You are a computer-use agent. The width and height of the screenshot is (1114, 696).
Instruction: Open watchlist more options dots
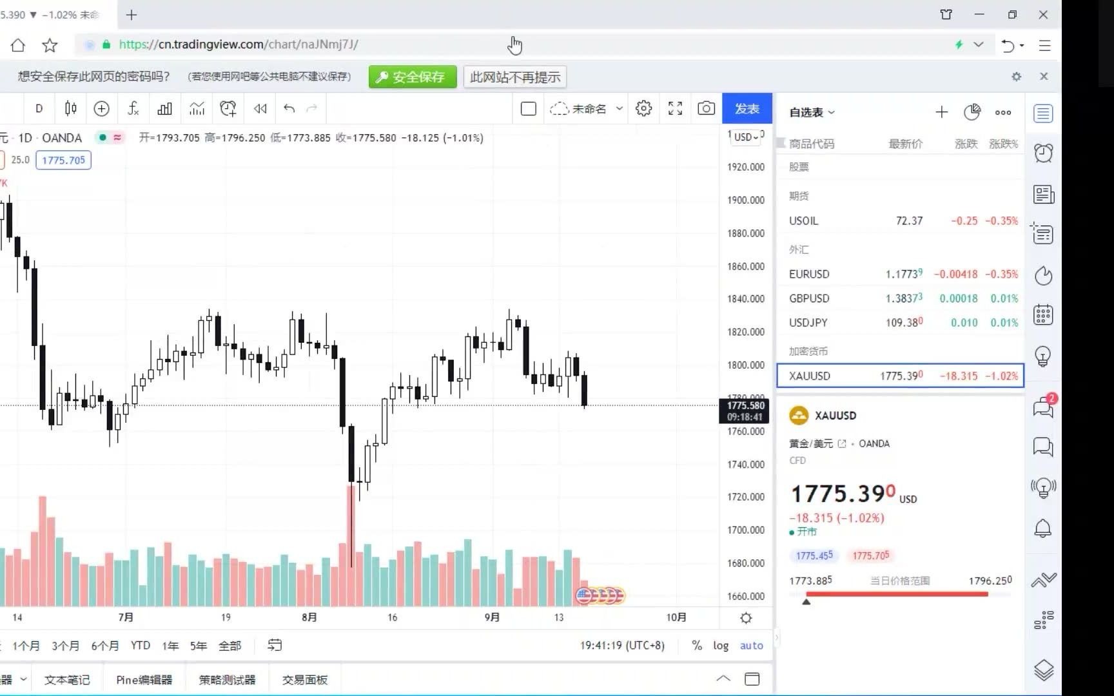point(1003,112)
